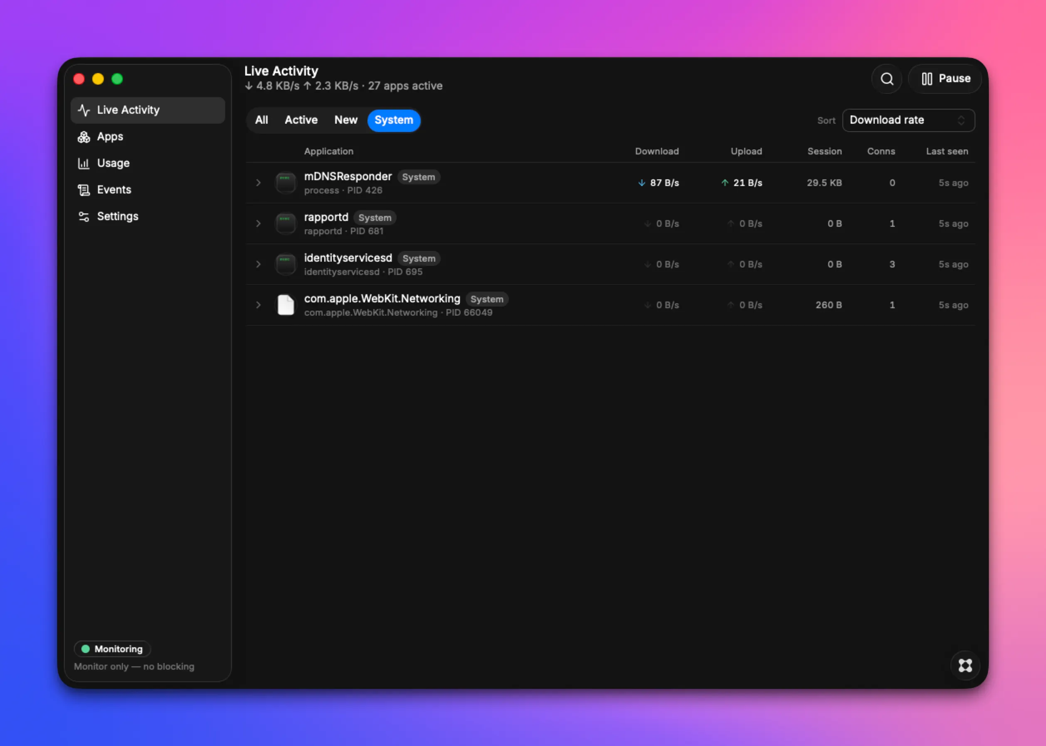This screenshot has height=746, width=1046.
Task: Switch to the New filter tab
Action: tap(346, 120)
